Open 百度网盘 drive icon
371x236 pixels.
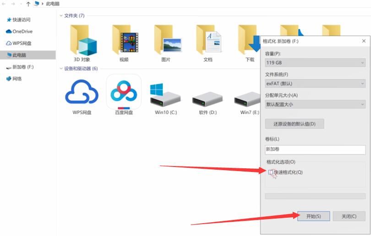click(124, 95)
